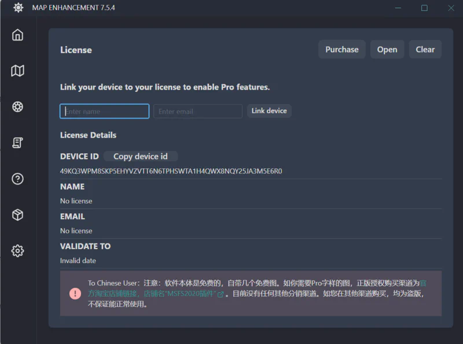The image size is (463, 344).
Task: Focus the Enter name field
Action: 105,111
